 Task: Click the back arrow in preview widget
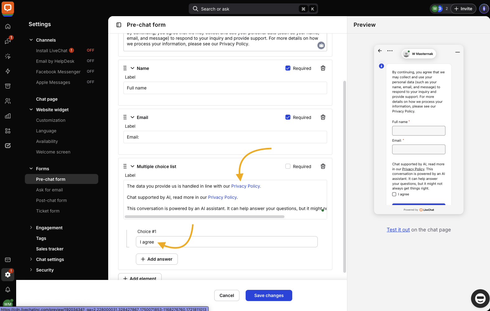click(380, 51)
